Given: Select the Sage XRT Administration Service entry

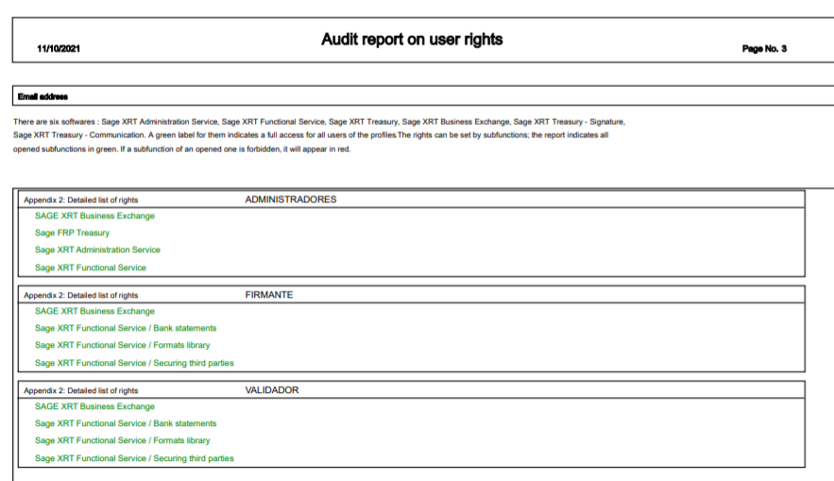Looking at the screenshot, I should tap(97, 250).
